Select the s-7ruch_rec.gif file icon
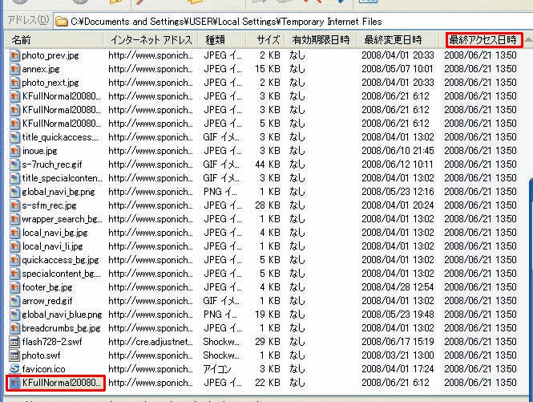This screenshot has height=402, width=533. tap(14, 164)
